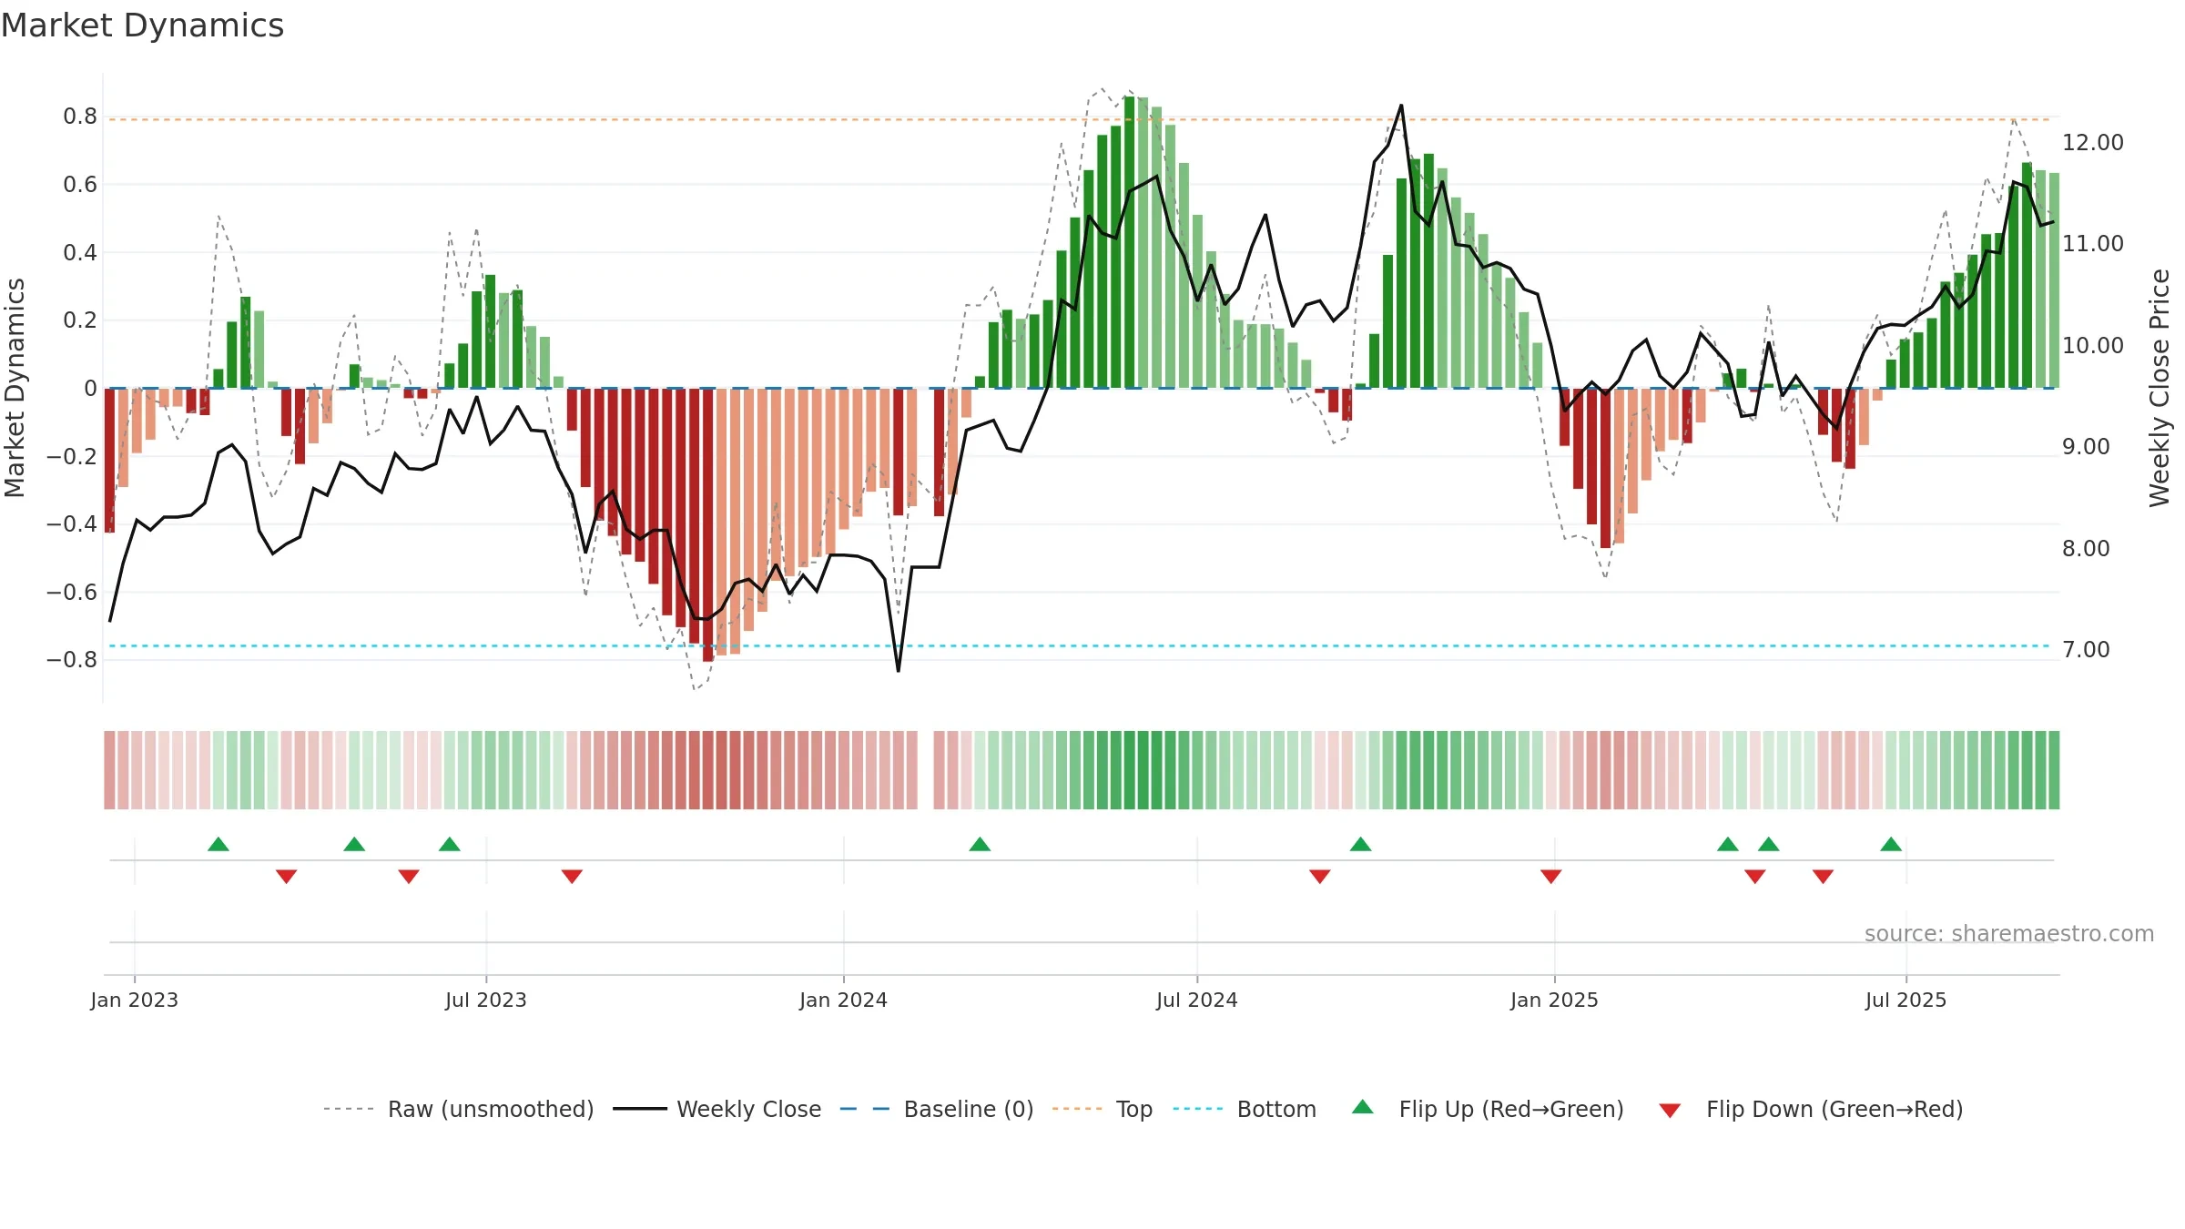
Task: Click the source: sharemaestro.com attribution
Action: coord(2009,934)
